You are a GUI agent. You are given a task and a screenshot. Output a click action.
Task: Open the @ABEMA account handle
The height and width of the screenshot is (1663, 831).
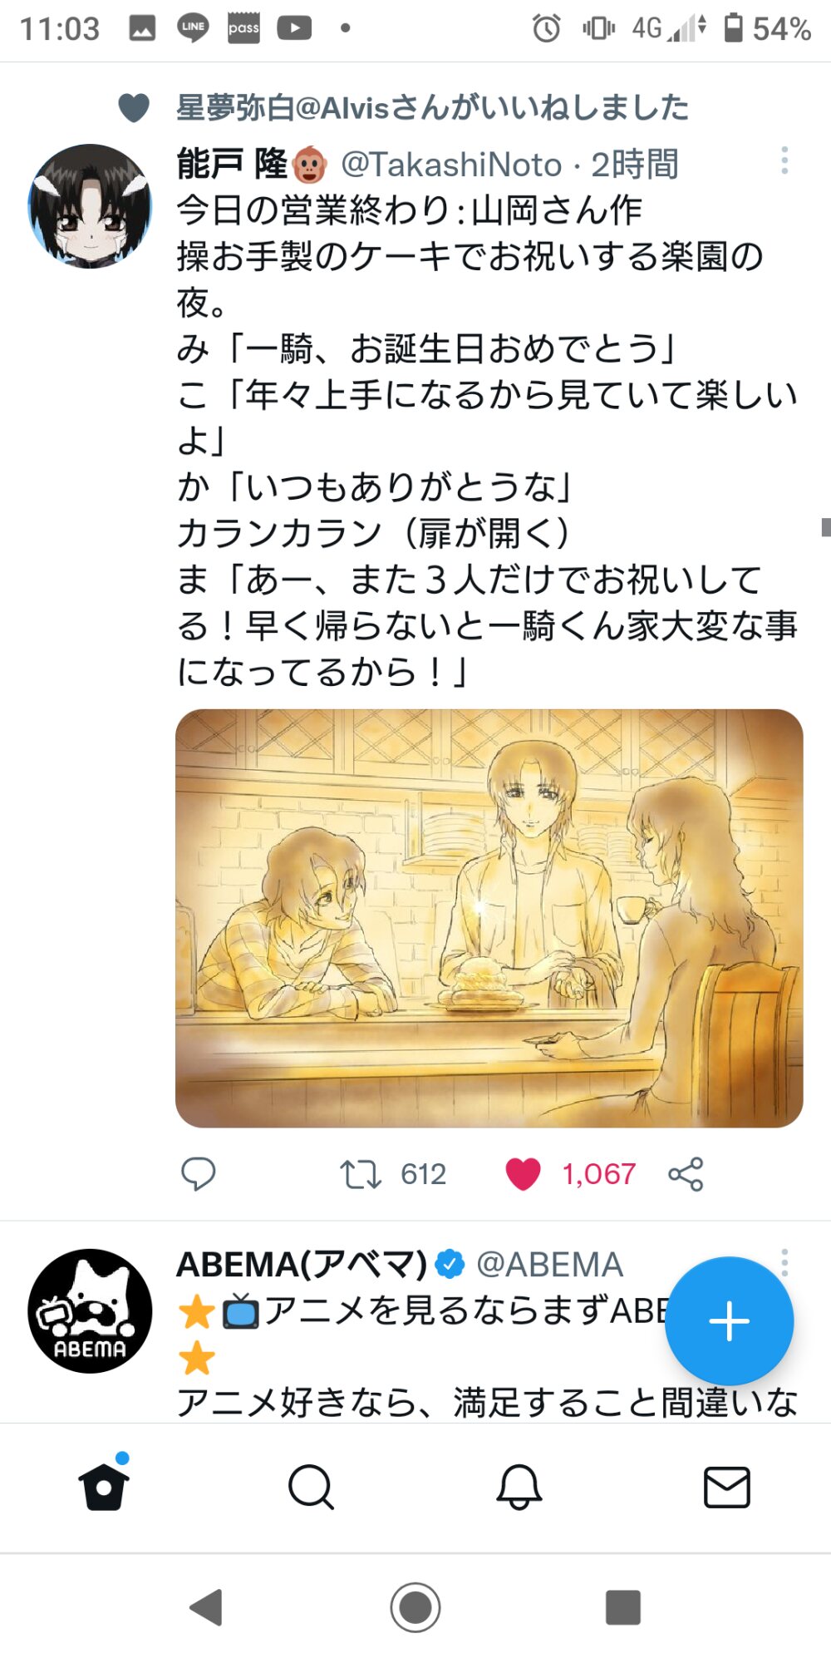(549, 1265)
